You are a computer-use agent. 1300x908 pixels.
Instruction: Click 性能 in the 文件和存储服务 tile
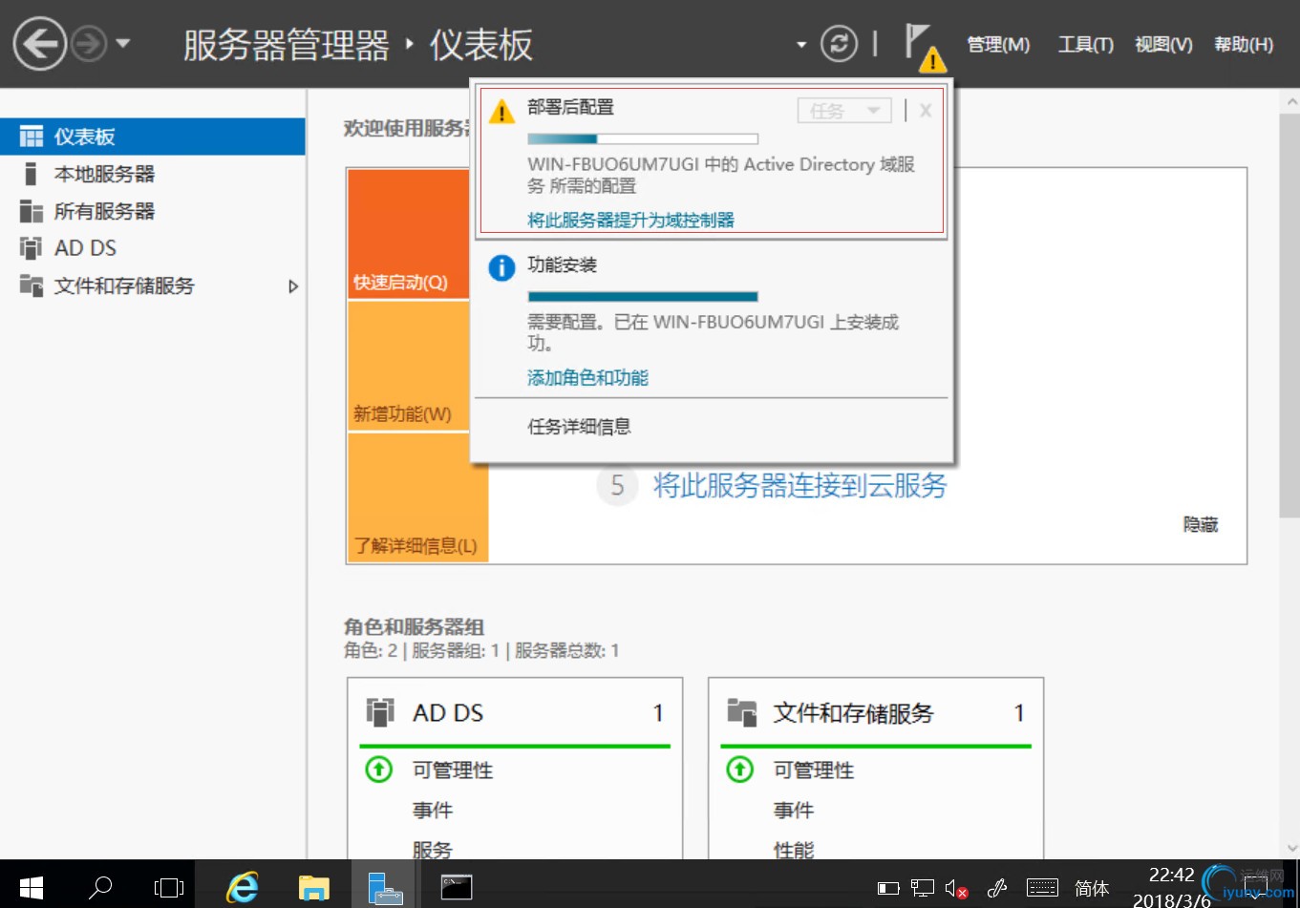click(x=794, y=850)
